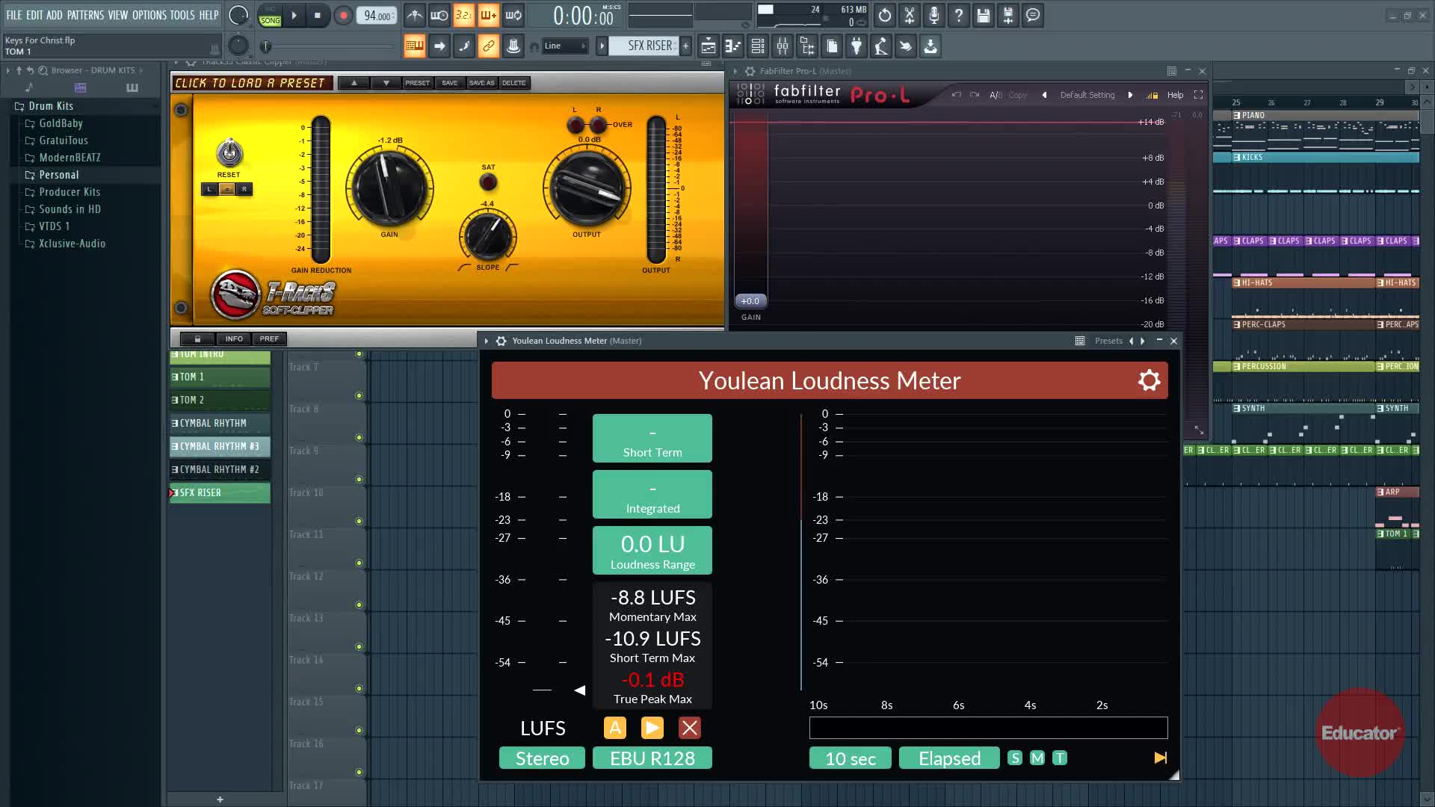The height and width of the screenshot is (807, 1435).
Task: Expand the Personal drum kit folder
Action: (58, 175)
